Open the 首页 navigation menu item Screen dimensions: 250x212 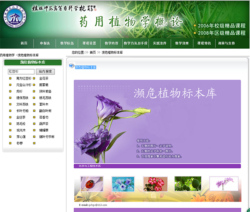[x=24, y=43]
